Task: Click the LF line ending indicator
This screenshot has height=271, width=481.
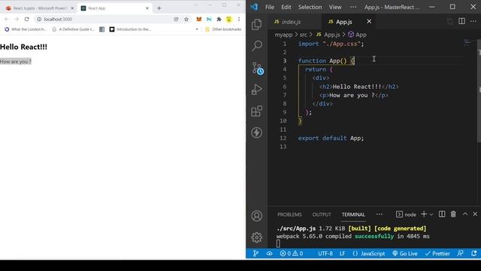Action: (343, 254)
